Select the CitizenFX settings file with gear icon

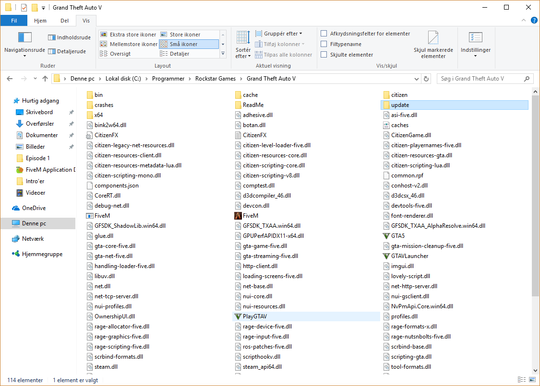(102, 135)
